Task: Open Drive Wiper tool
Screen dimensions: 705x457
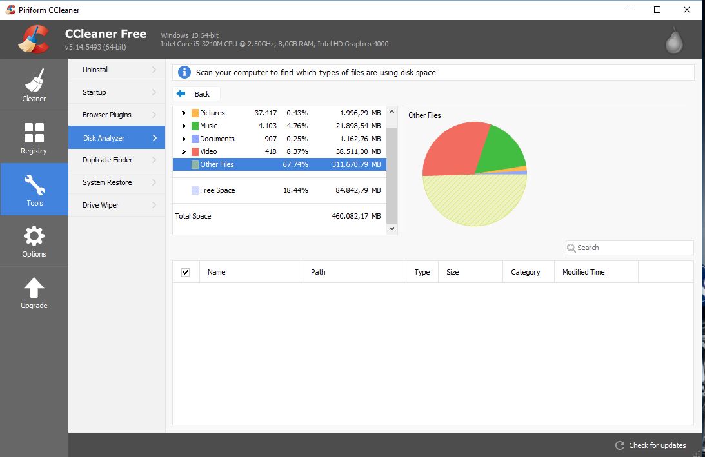Action: (117, 205)
